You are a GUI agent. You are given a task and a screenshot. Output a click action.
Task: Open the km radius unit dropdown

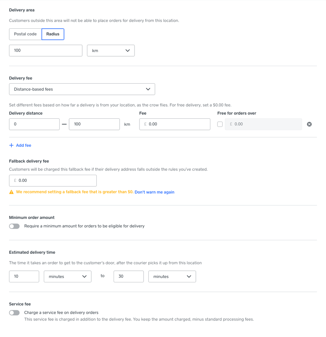(x=111, y=51)
